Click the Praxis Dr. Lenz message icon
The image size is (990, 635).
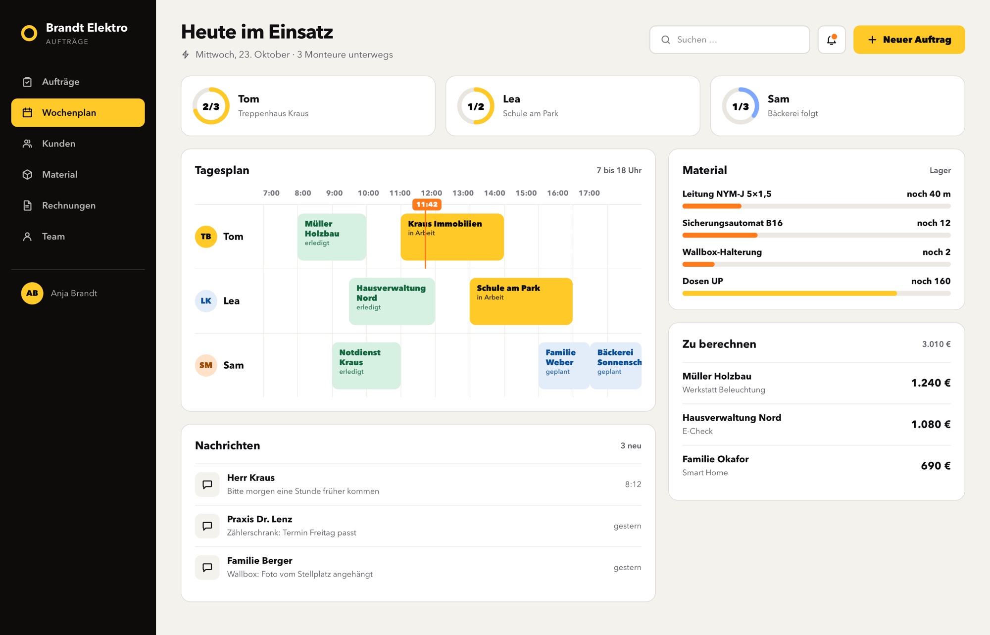tap(207, 526)
